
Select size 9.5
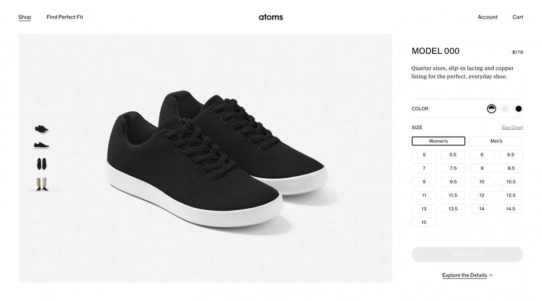(452, 182)
